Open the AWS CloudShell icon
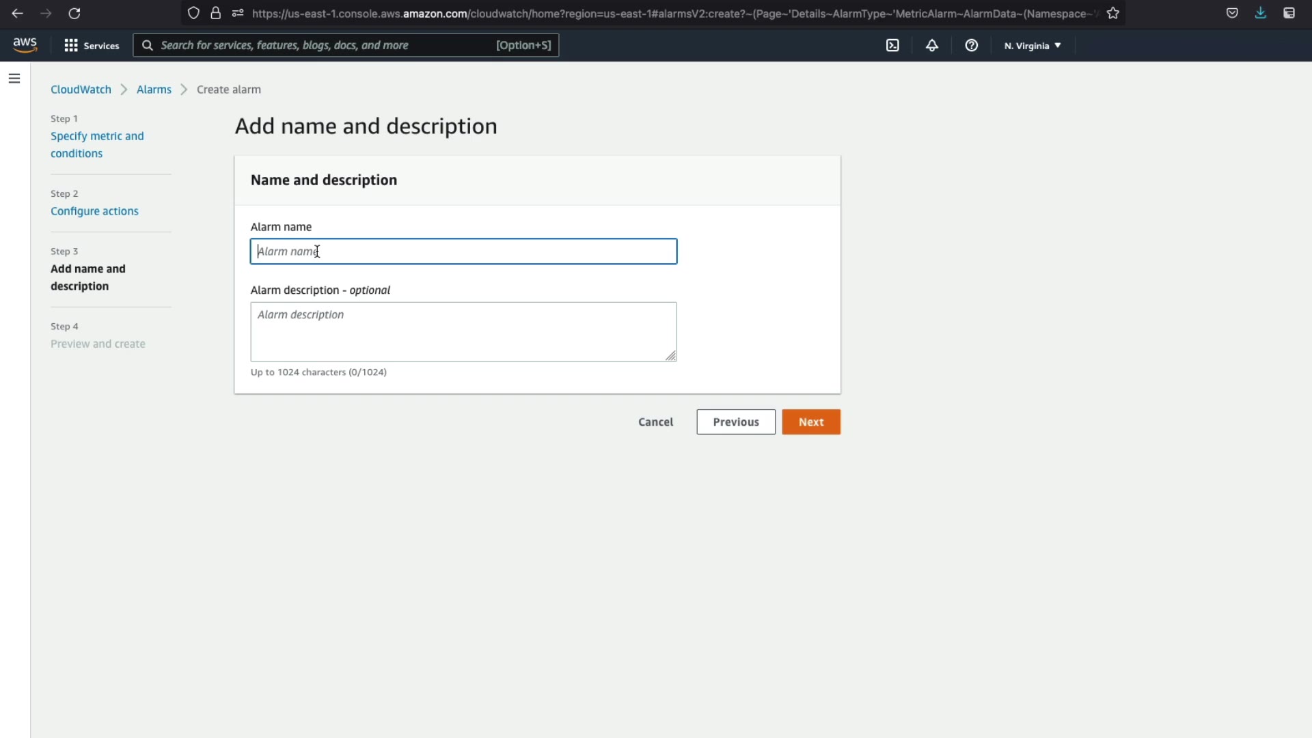The height and width of the screenshot is (738, 1312). point(892,45)
